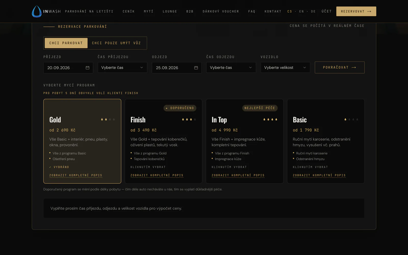Click the Rezervovat button in header
The width and height of the screenshot is (408, 255).
(x=356, y=11)
